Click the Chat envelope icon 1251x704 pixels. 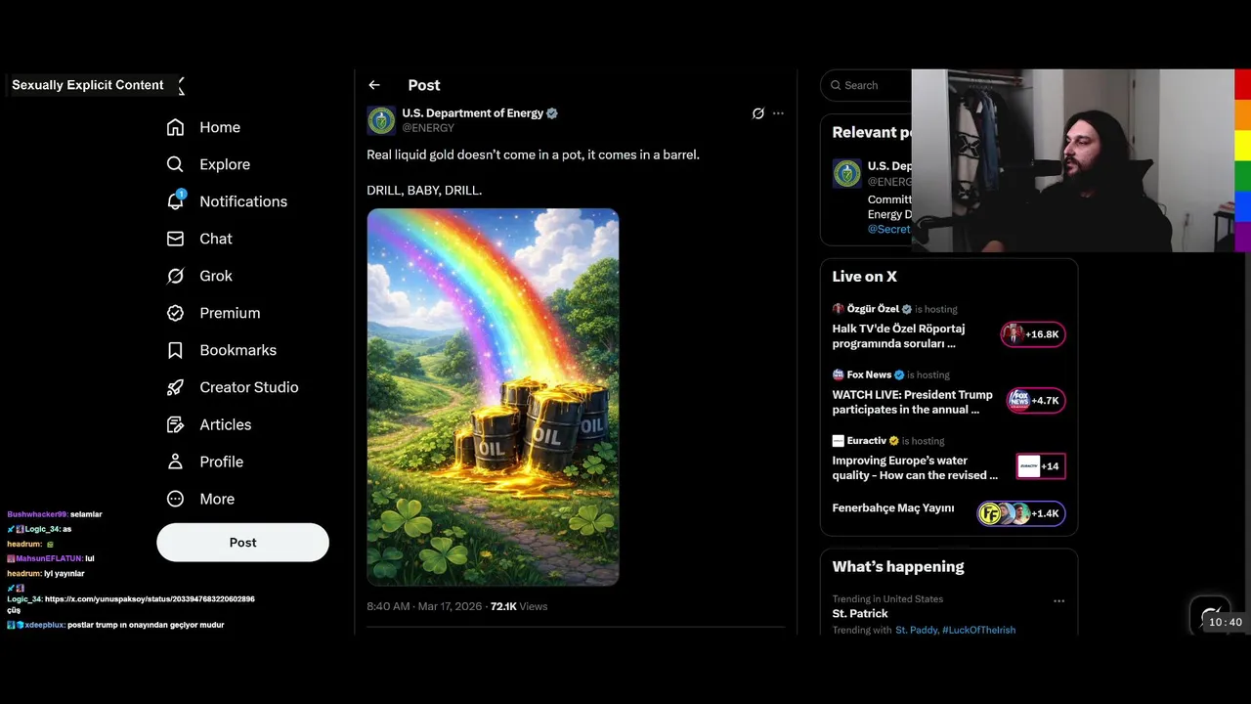[175, 239]
